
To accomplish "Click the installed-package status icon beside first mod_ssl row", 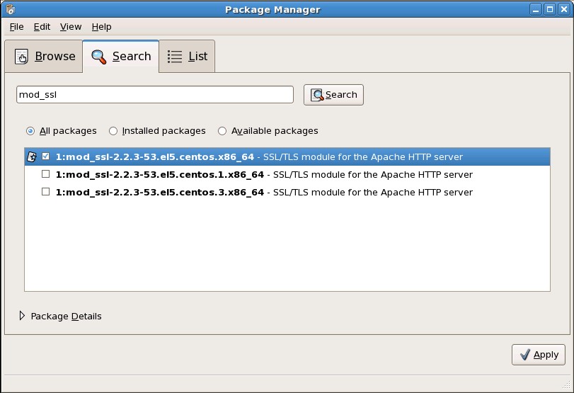I will [32, 156].
